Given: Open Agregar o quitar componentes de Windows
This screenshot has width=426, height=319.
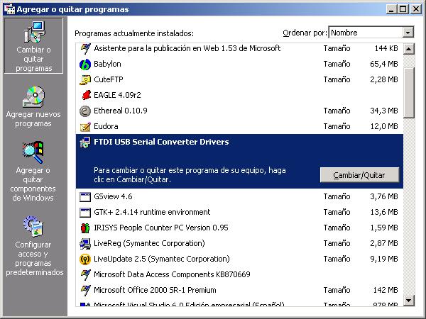Looking at the screenshot, I should tap(33, 153).
